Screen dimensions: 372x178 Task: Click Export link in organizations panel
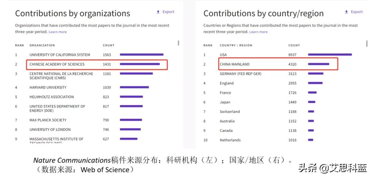(x=168, y=12)
